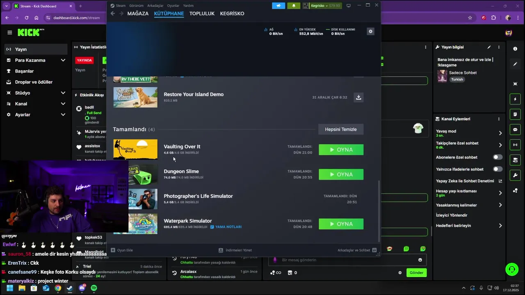Open Discord from Windows taskbar
The image size is (525, 295).
(82, 288)
